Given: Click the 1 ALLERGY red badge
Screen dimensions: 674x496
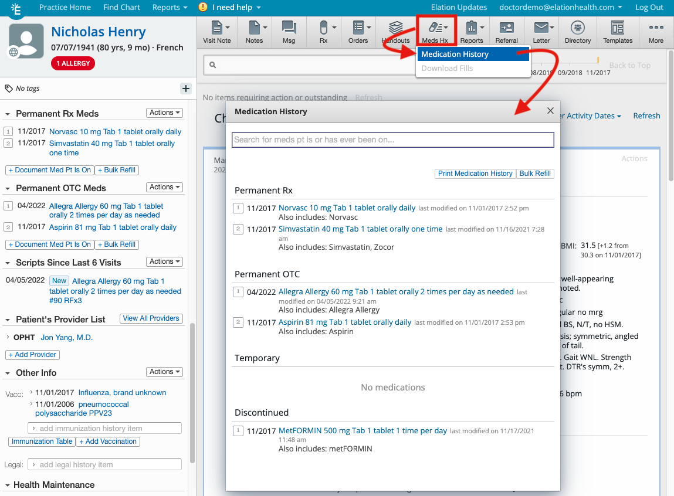Looking at the screenshot, I should tap(73, 63).
